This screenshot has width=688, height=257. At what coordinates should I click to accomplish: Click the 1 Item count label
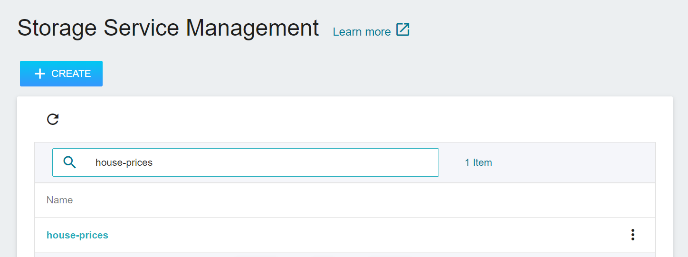click(478, 162)
